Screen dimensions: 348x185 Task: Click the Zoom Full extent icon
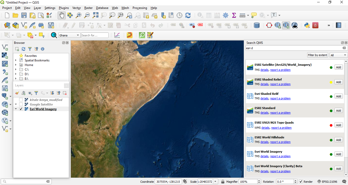tap(95, 15)
